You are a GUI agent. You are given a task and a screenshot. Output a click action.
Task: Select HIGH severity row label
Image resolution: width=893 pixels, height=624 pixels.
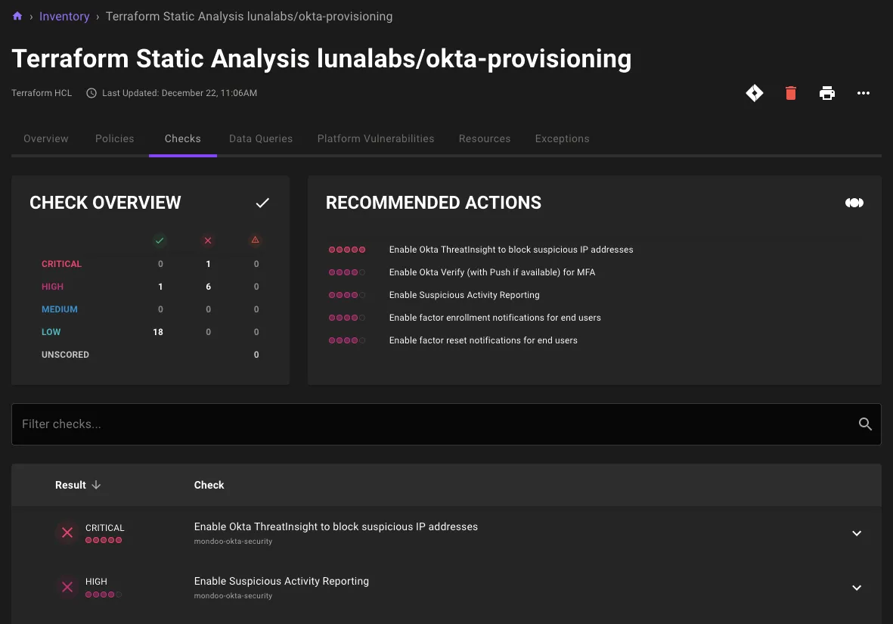click(52, 287)
